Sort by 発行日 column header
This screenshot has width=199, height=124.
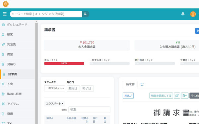(x=95, y=120)
